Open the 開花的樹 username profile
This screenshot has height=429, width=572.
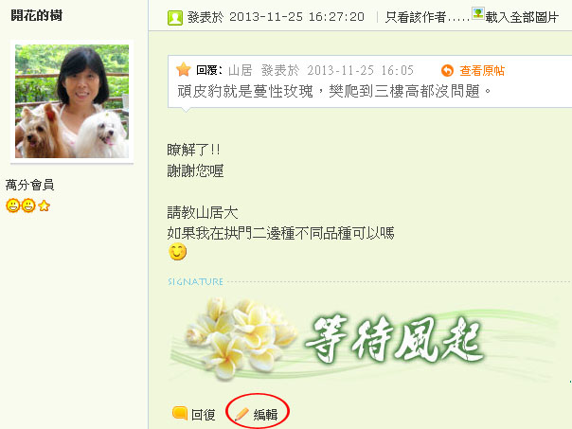[x=36, y=15]
